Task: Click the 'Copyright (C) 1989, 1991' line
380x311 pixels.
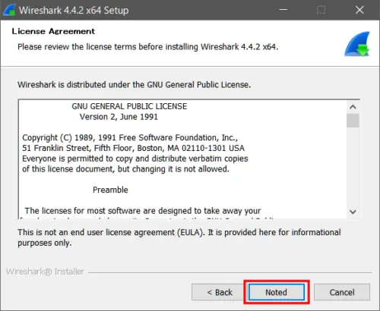Action: pos(130,137)
